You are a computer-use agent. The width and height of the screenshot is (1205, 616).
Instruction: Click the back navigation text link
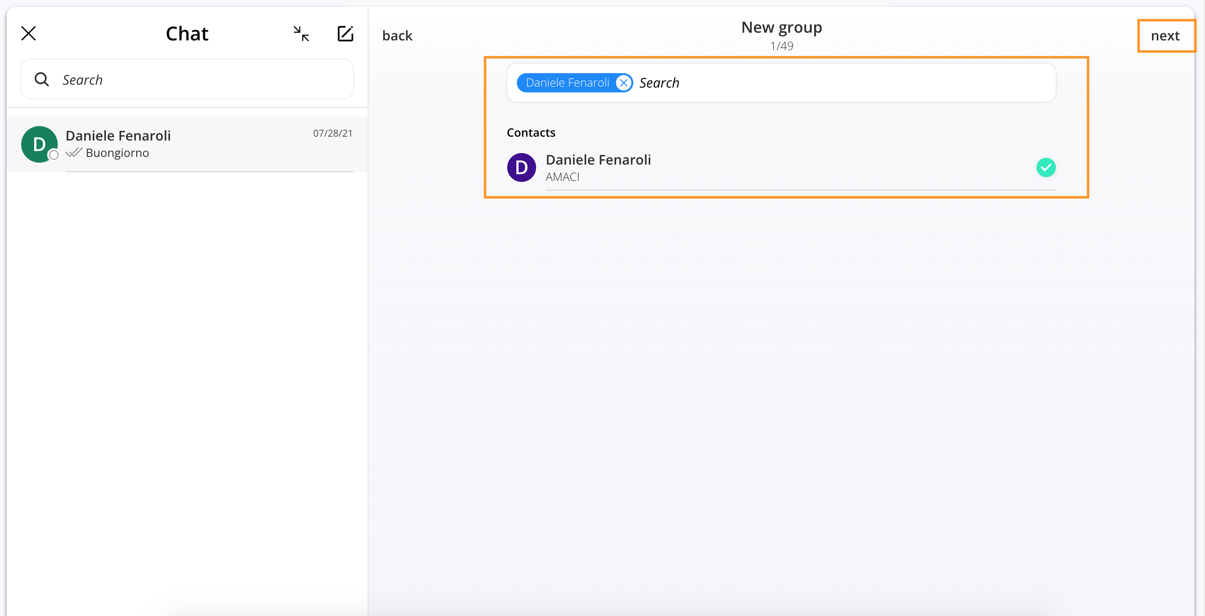coord(397,34)
